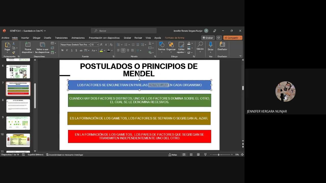Click the Format Painter brush icon
The image size is (326, 183).
coord(13,52)
